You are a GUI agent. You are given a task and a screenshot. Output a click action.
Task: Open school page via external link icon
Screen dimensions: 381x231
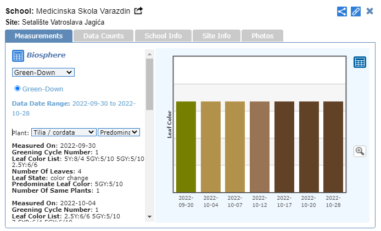[138, 11]
